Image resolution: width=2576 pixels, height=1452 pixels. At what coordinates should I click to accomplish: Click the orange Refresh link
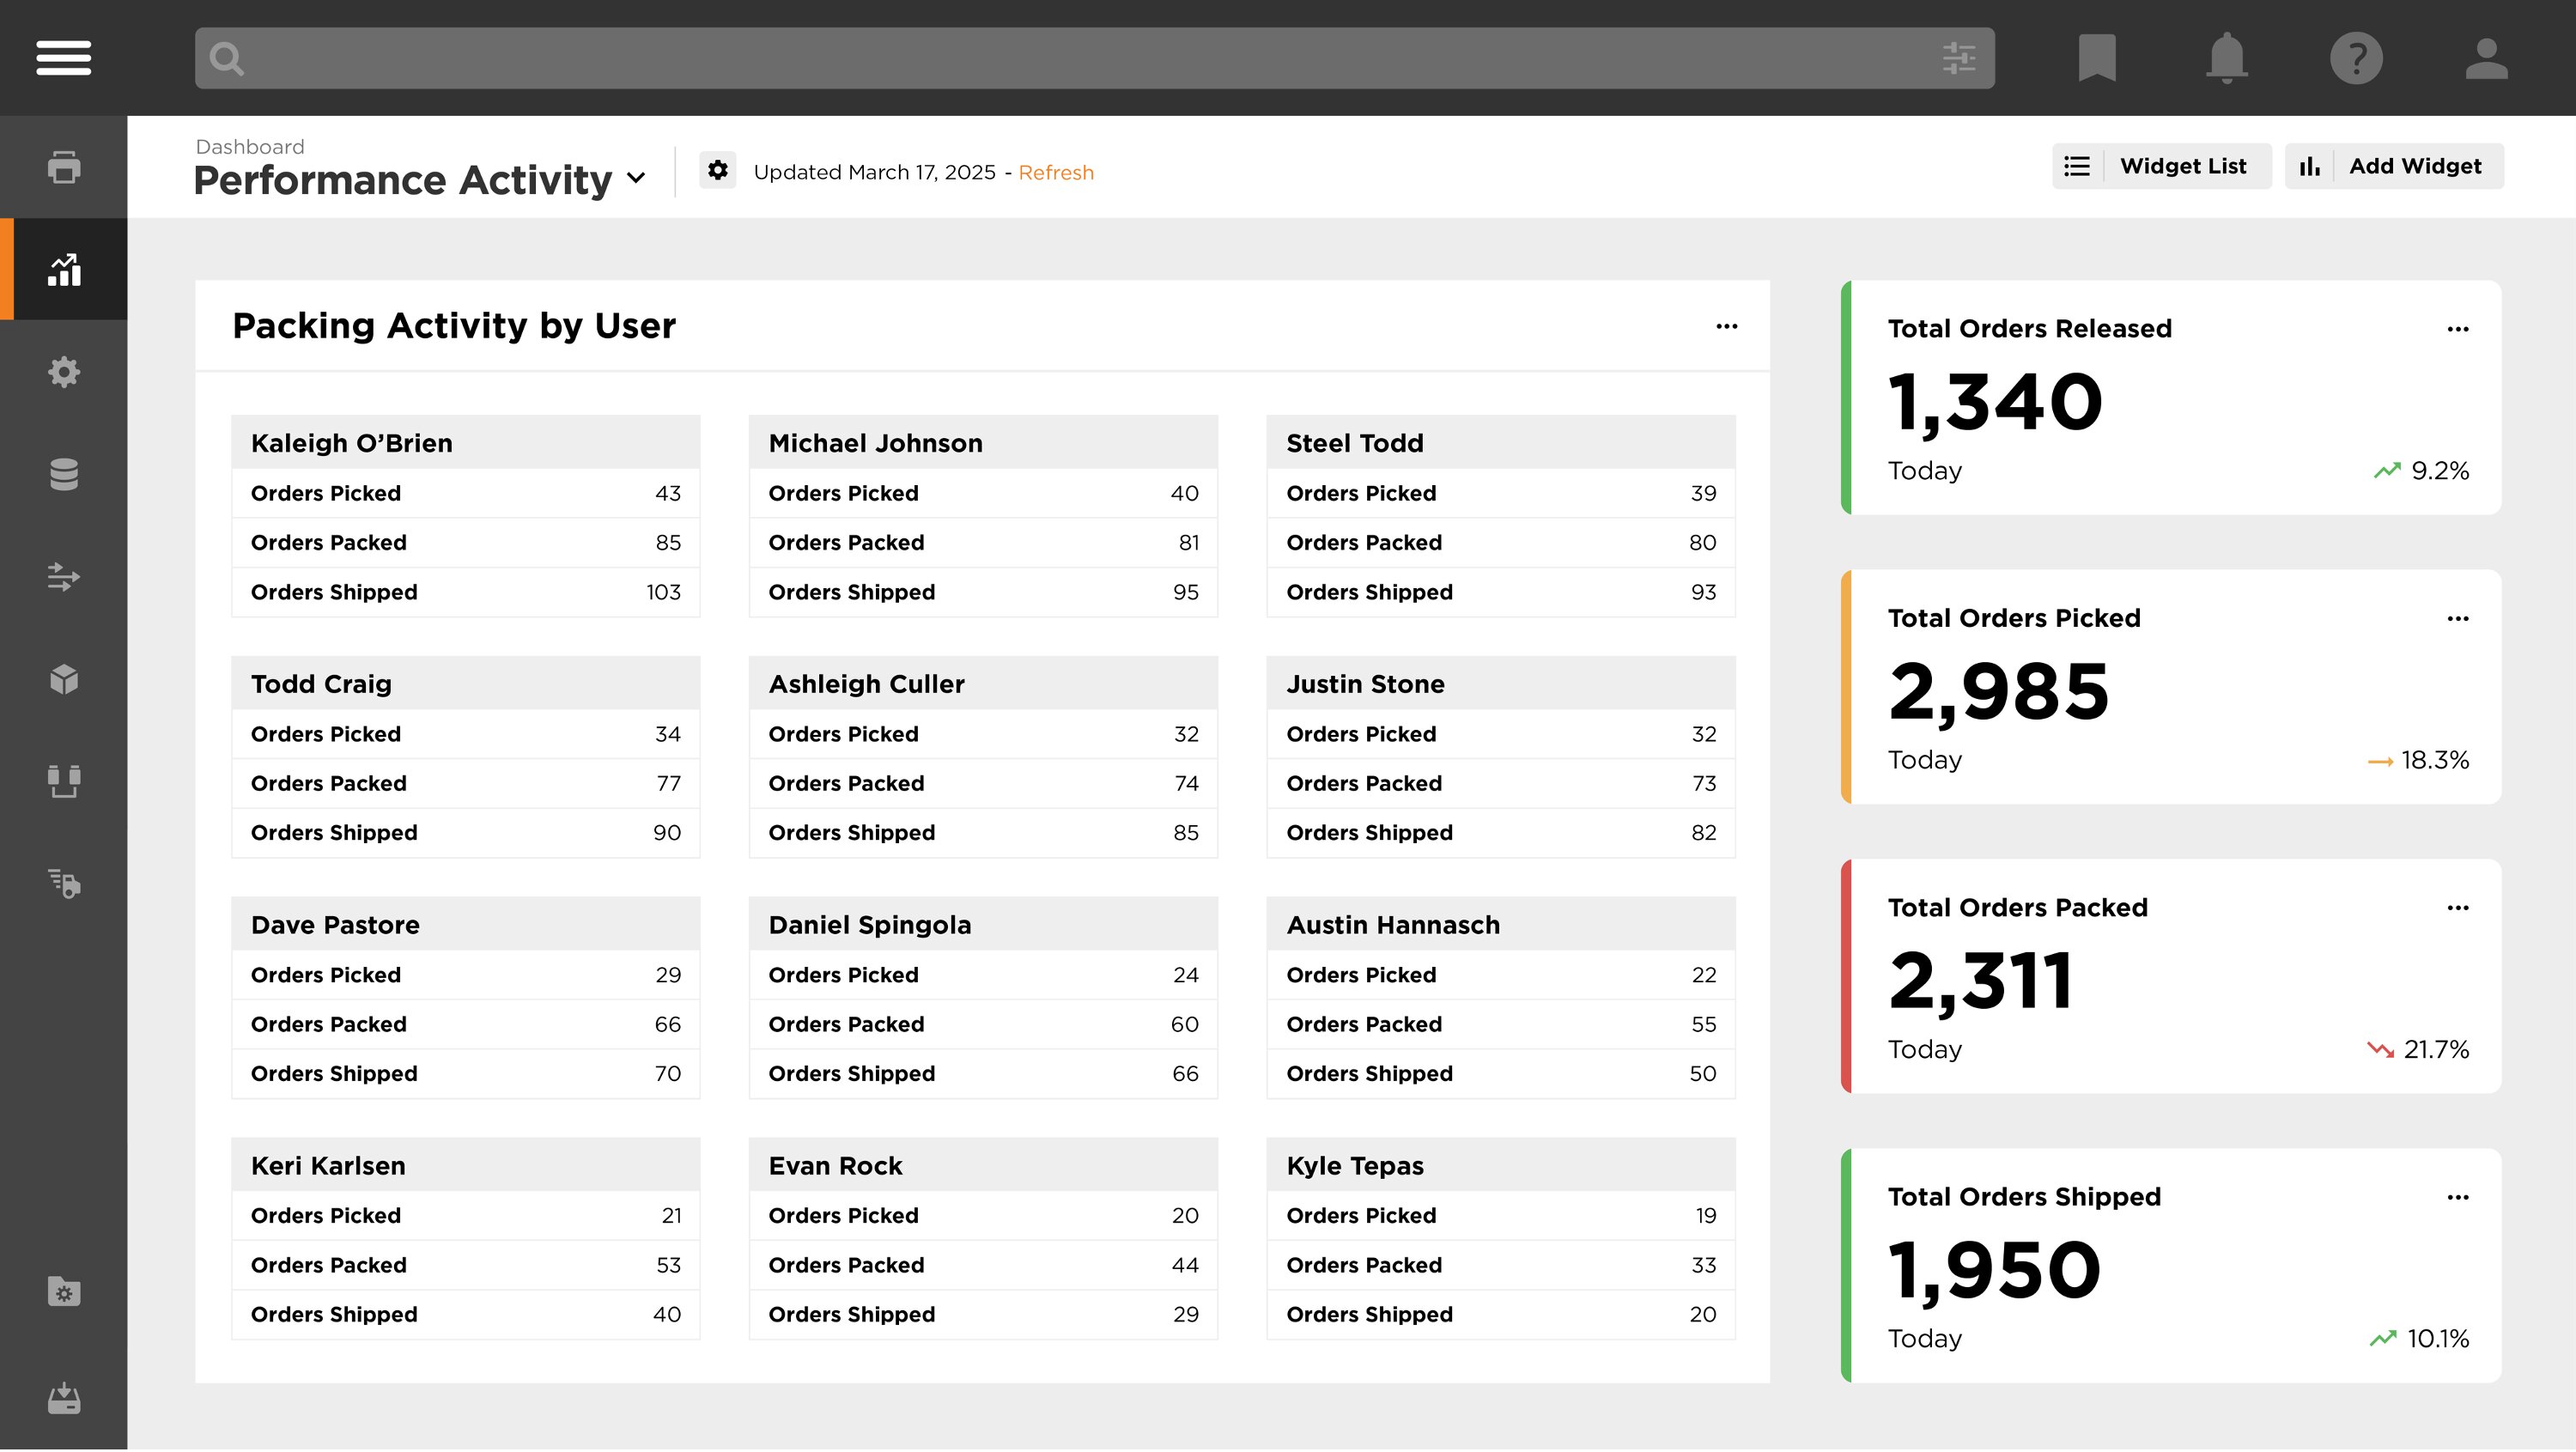(1055, 172)
